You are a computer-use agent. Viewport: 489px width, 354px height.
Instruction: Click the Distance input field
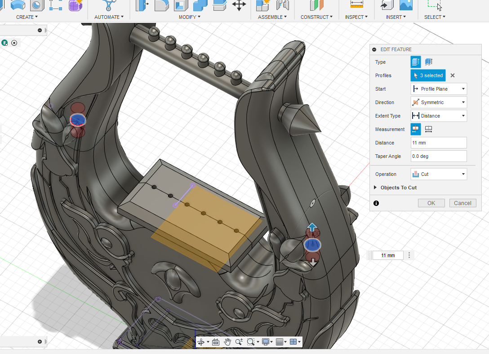[x=439, y=143]
